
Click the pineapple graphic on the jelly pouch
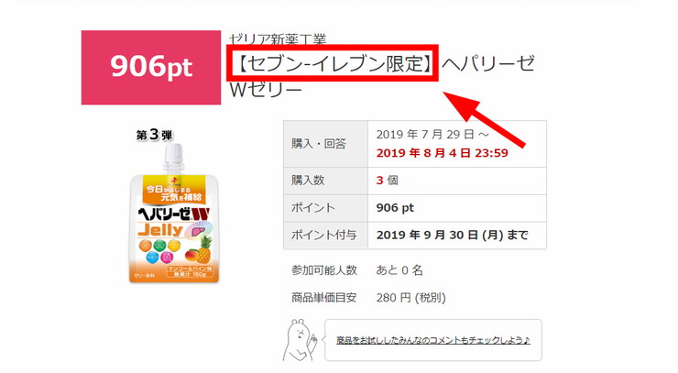point(204,249)
